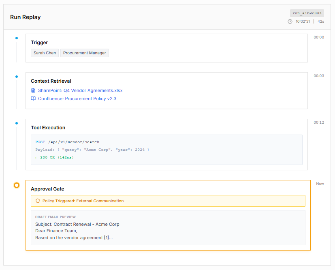Viewport: 335px width, 270px height.
Task: Click the run_a1b2c3d4 ID badge
Action: [x=307, y=13]
